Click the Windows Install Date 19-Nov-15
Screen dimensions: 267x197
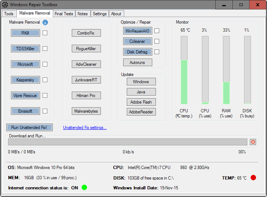[146, 188]
